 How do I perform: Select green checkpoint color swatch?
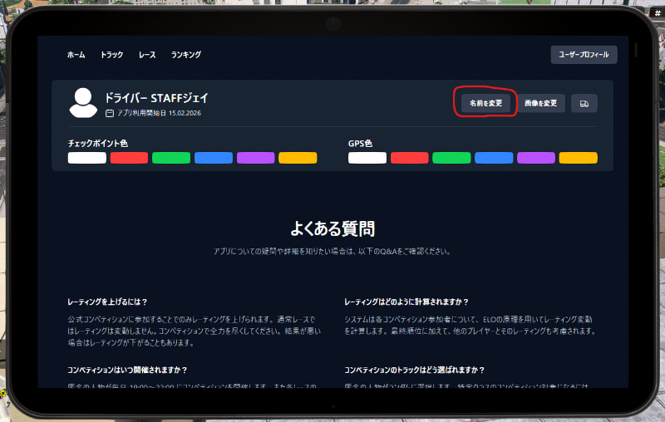pyautogui.click(x=171, y=158)
